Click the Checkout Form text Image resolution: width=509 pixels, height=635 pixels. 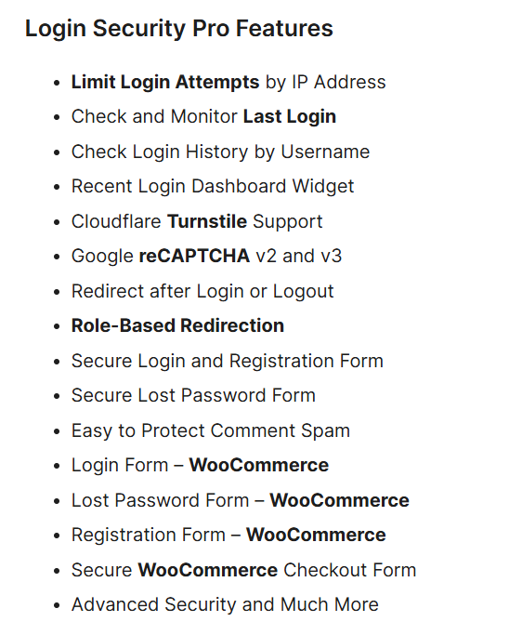click(349, 570)
